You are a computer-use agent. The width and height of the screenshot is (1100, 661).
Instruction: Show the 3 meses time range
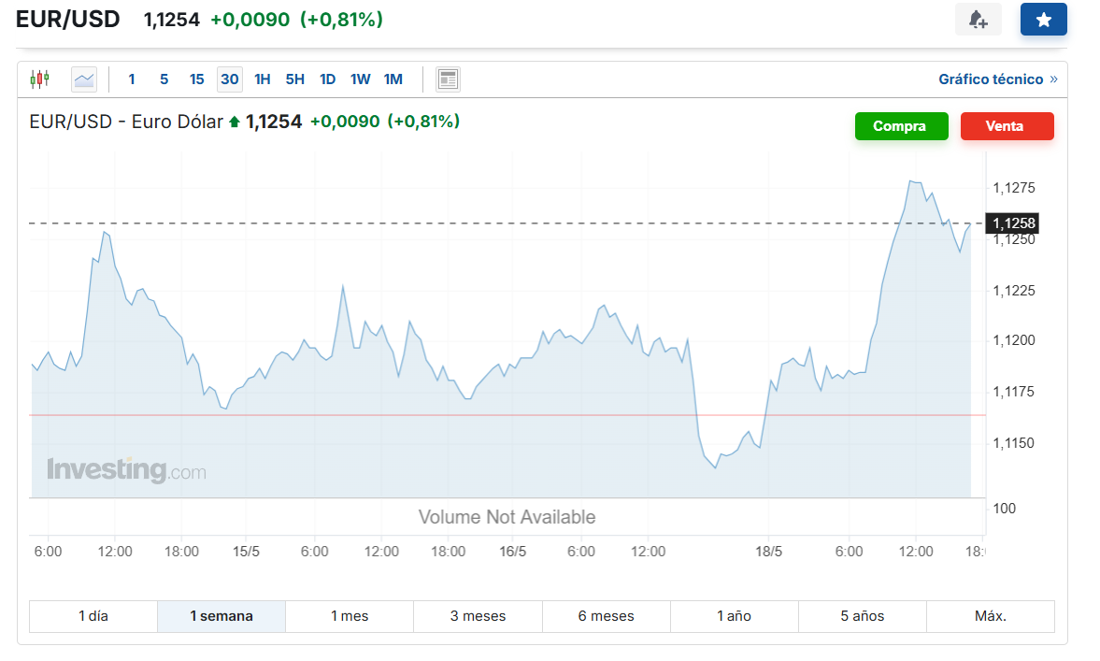pyautogui.click(x=478, y=616)
